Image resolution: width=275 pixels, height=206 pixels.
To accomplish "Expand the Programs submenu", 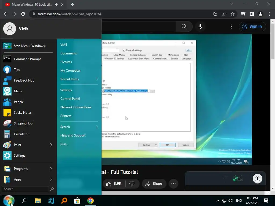I will [x=51, y=169].
